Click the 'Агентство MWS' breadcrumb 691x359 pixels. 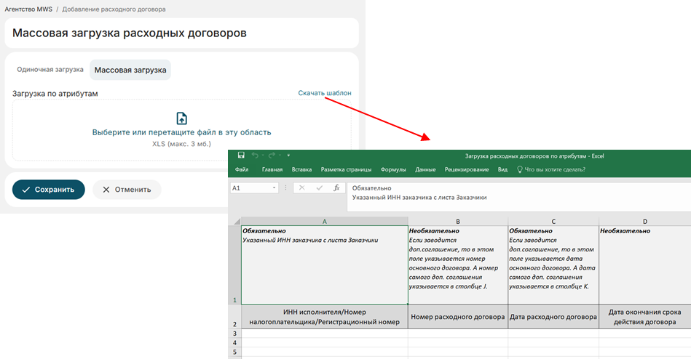click(30, 9)
